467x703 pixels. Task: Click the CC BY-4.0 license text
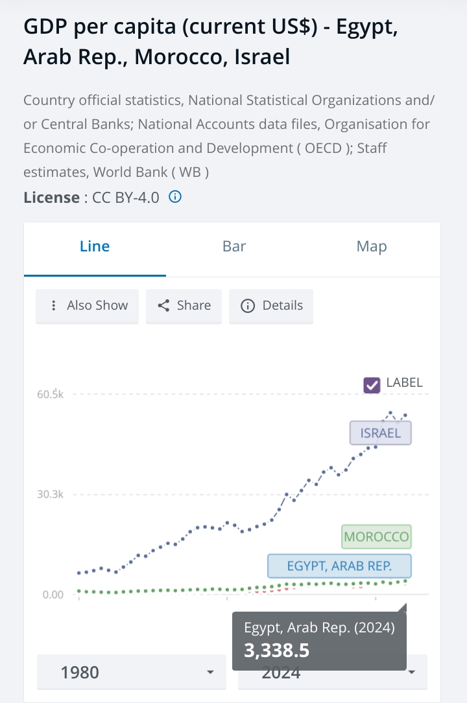[126, 197]
